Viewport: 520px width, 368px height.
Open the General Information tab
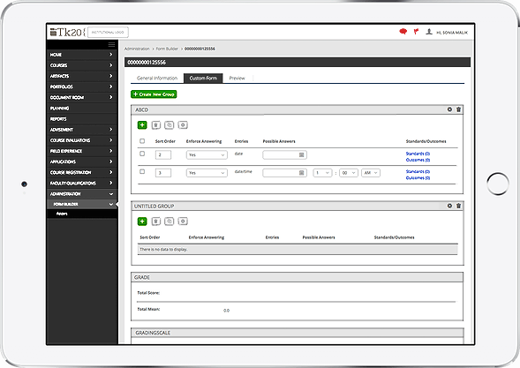[x=157, y=79]
